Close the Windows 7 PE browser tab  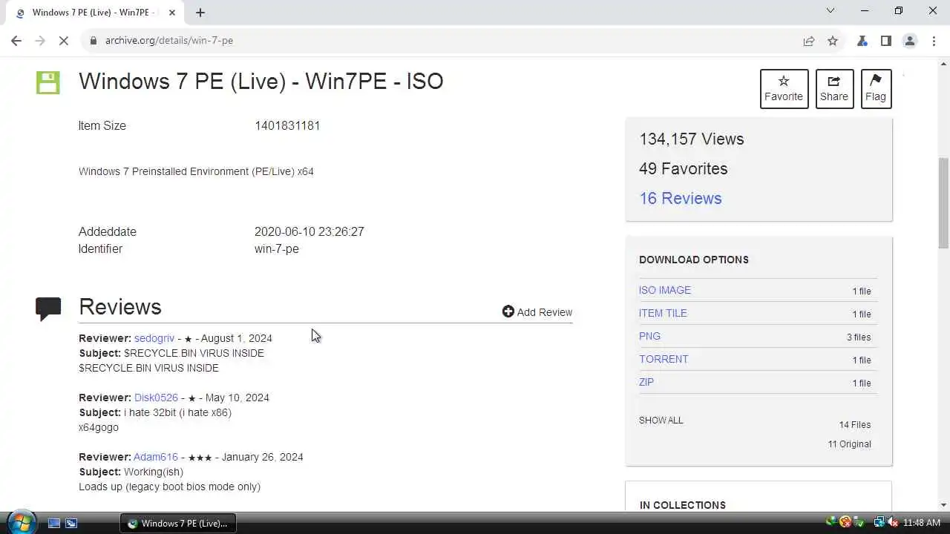coord(171,13)
